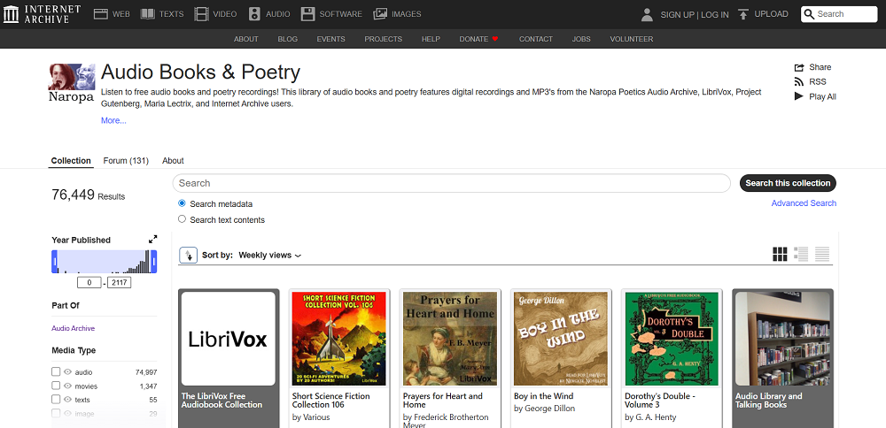Switch to extended list view
Image resolution: width=886 pixels, height=428 pixels.
click(801, 255)
